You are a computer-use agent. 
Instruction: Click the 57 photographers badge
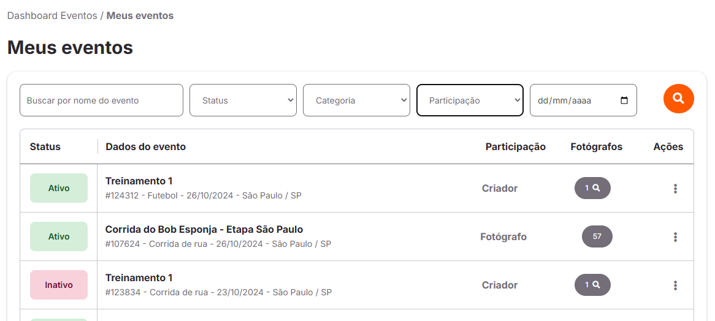(x=597, y=236)
